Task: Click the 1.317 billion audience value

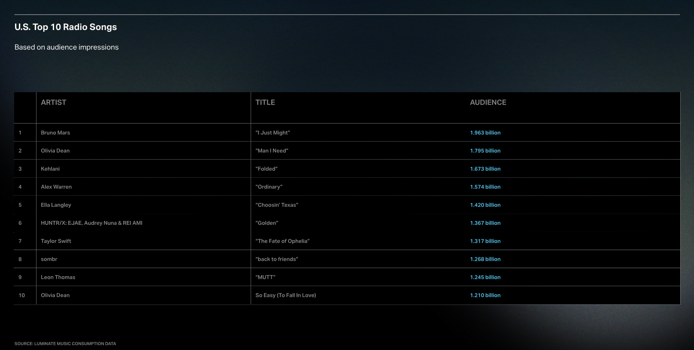Action: pos(485,241)
